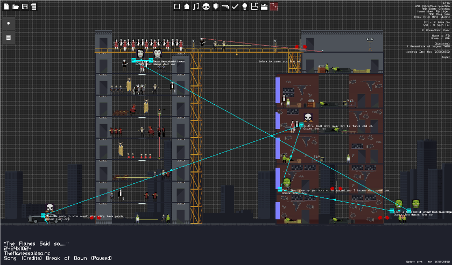Toggle the red grid selection button
The height and width of the screenshot is (265, 452).
click(x=274, y=6)
